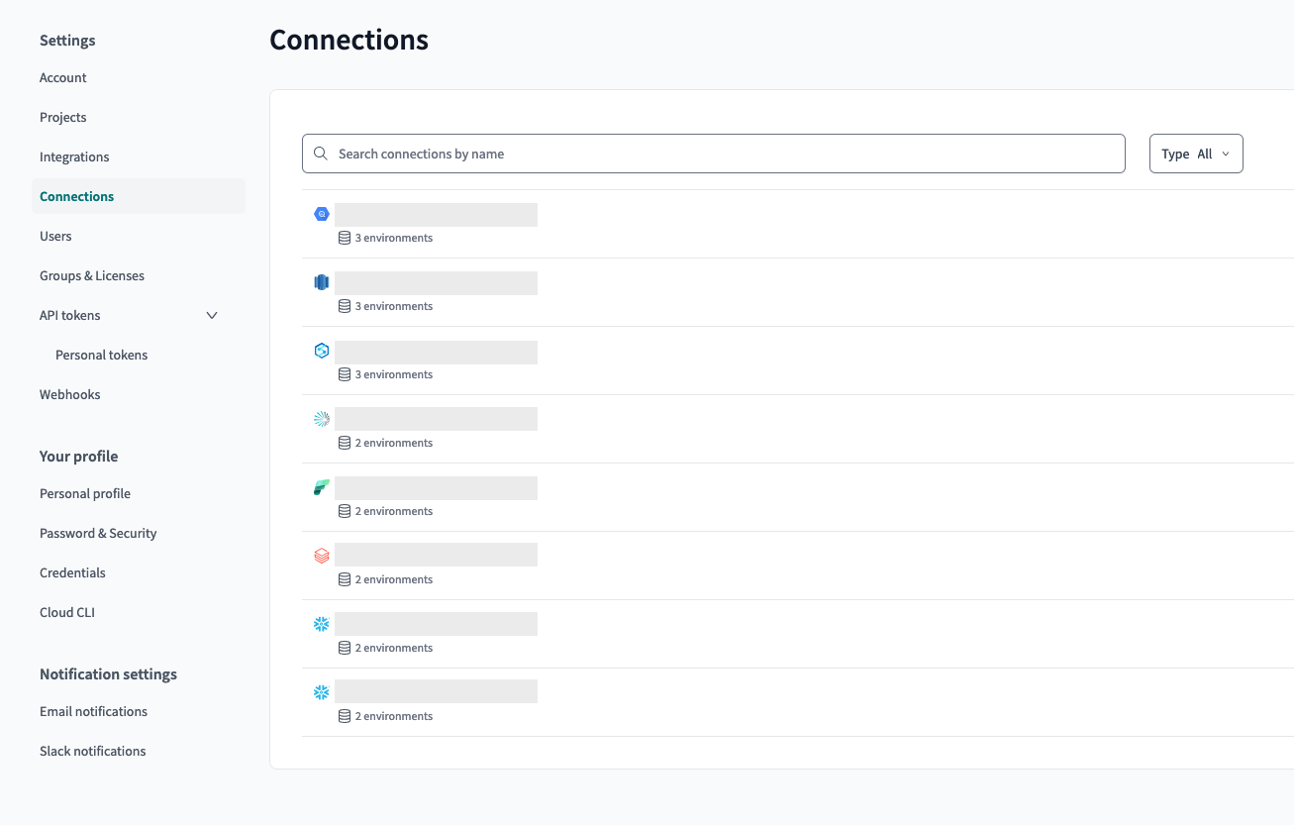1294x825 pixels.
Task: Open the Webhooks settings
Action: (x=70, y=394)
